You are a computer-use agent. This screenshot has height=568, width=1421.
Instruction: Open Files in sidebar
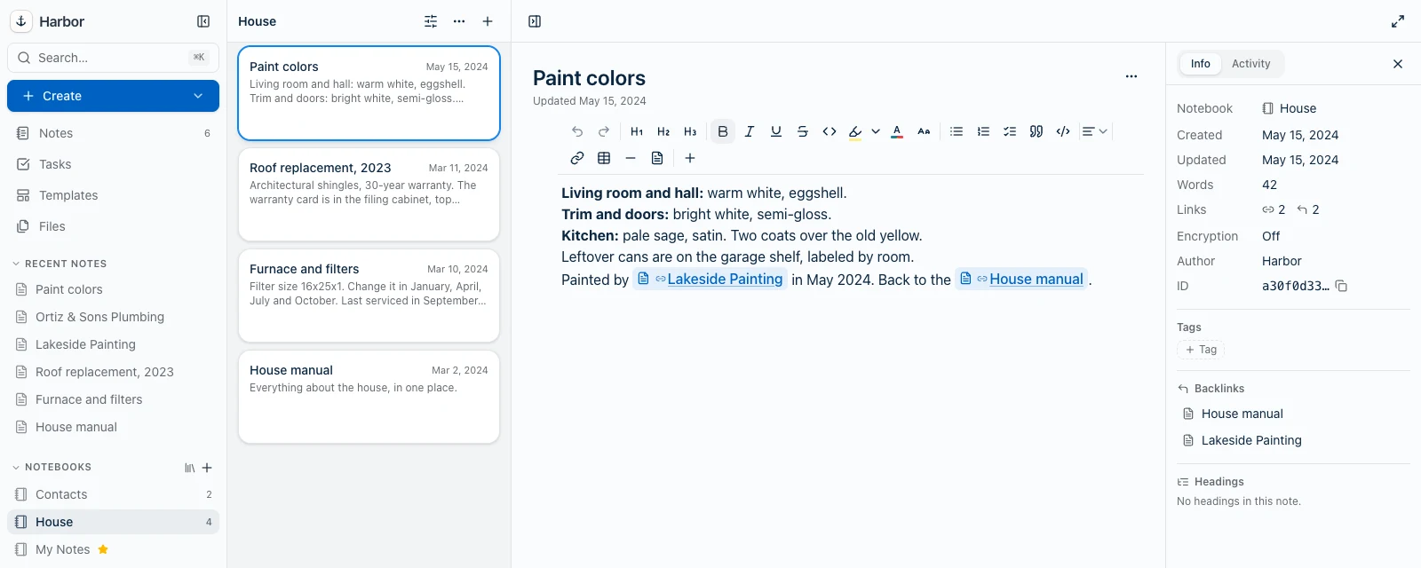(114, 226)
